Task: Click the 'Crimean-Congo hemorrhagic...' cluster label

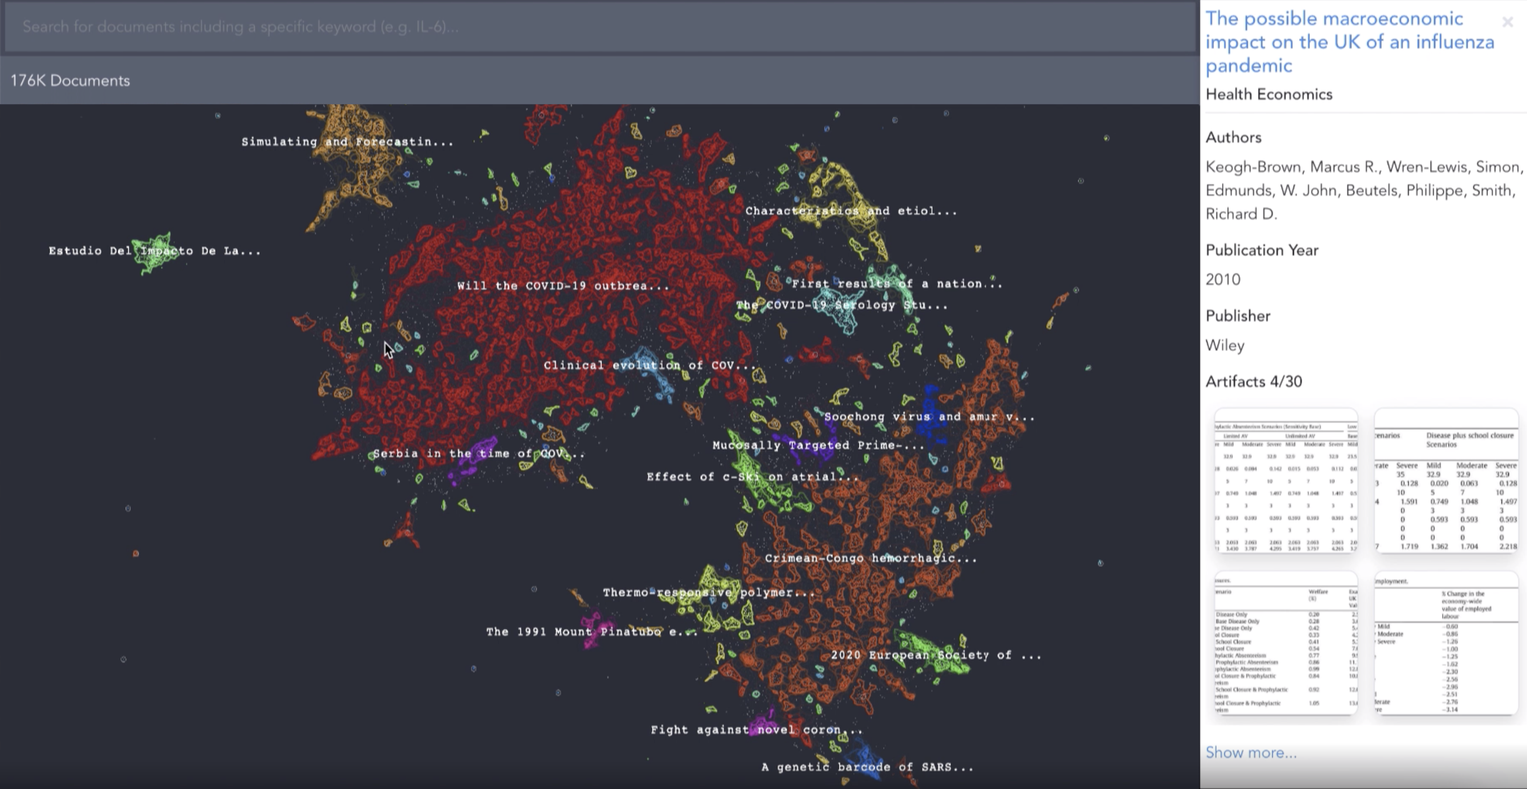Action: coord(870,558)
